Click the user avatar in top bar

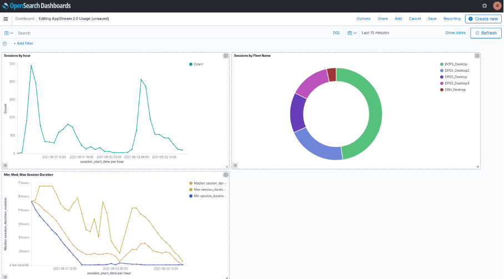point(497,6)
